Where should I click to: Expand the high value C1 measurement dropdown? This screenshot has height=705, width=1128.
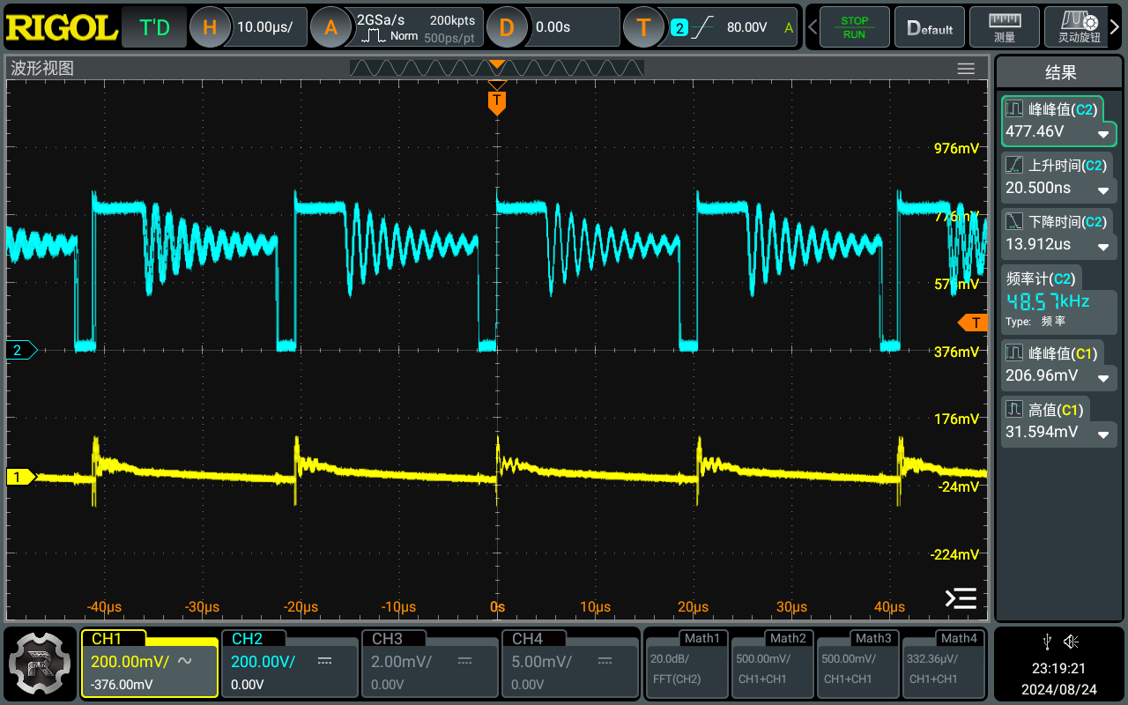1102,434
